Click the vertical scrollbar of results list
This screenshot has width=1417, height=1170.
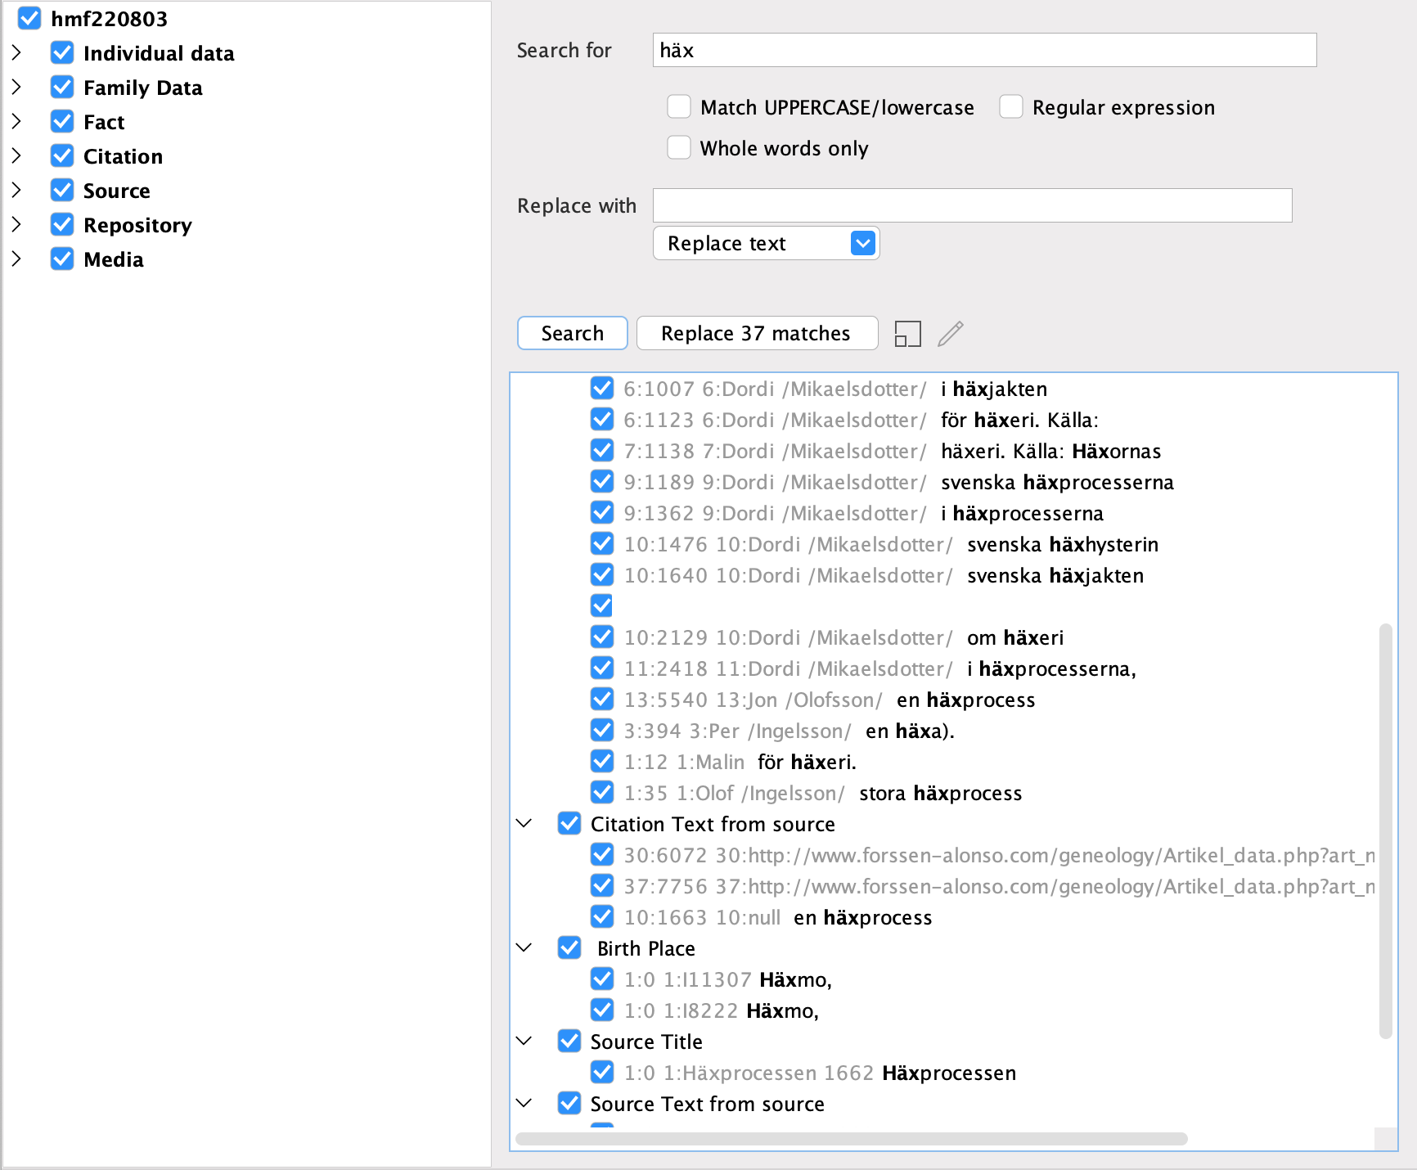point(1385,830)
